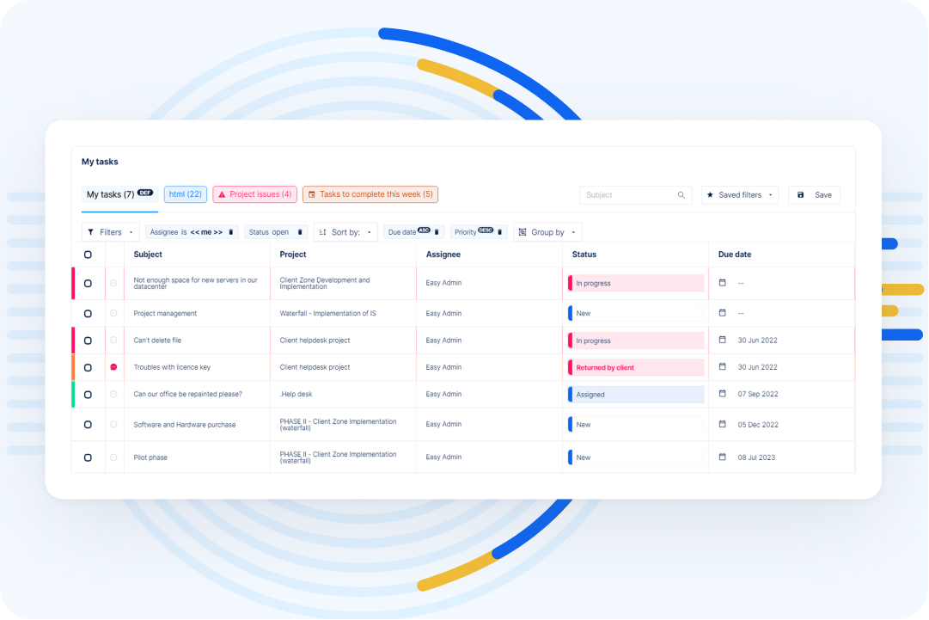Click the comment bubble icon on Troubles with licence key

click(x=114, y=367)
